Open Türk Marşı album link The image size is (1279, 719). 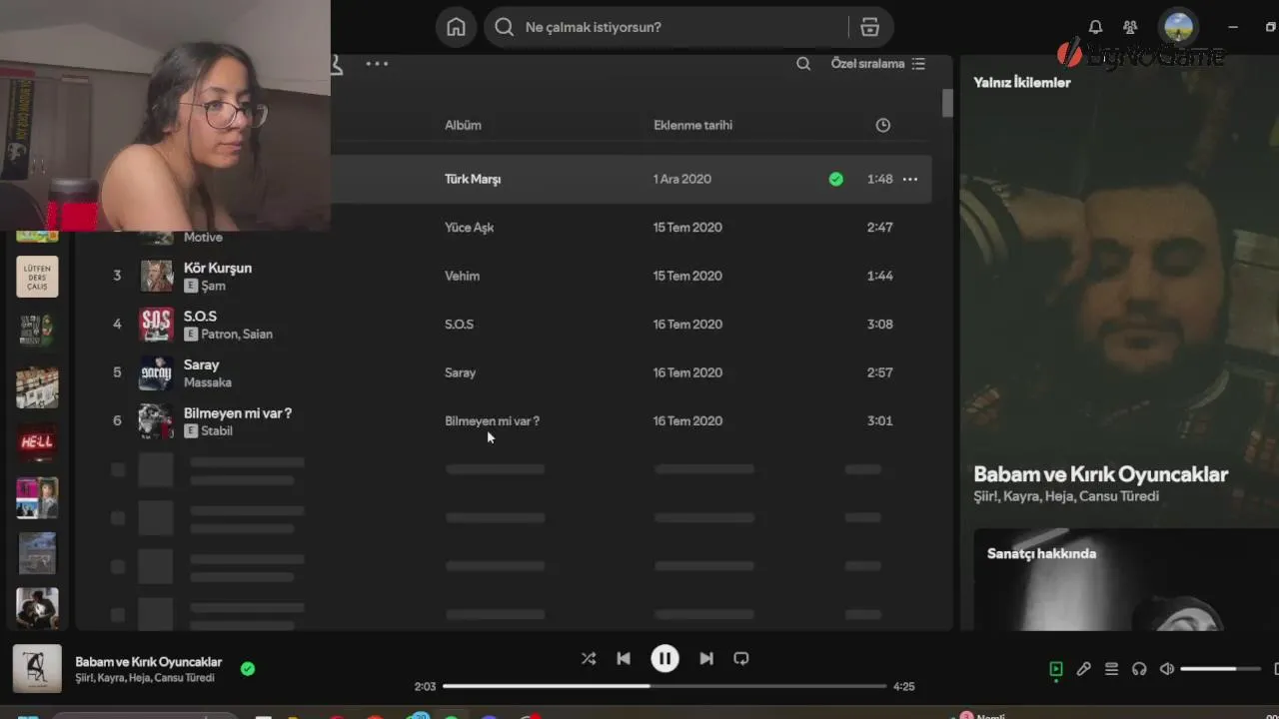[473, 179]
